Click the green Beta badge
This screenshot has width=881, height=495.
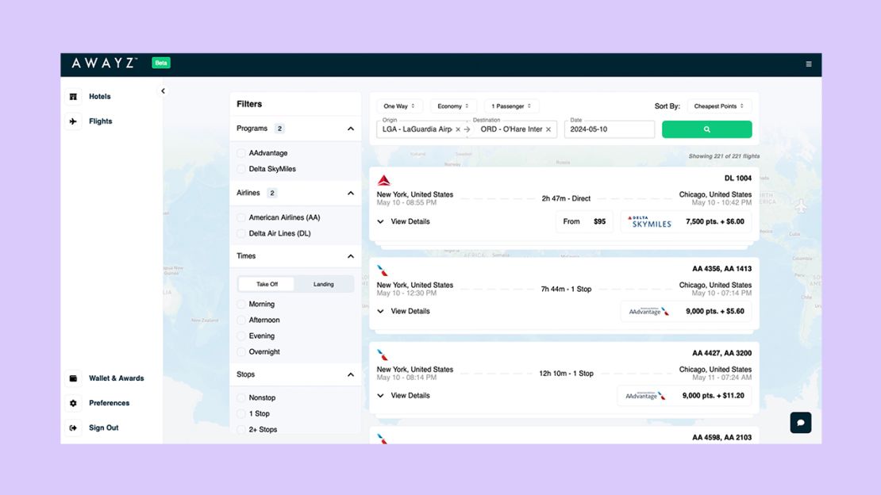[x=161, y=63]
